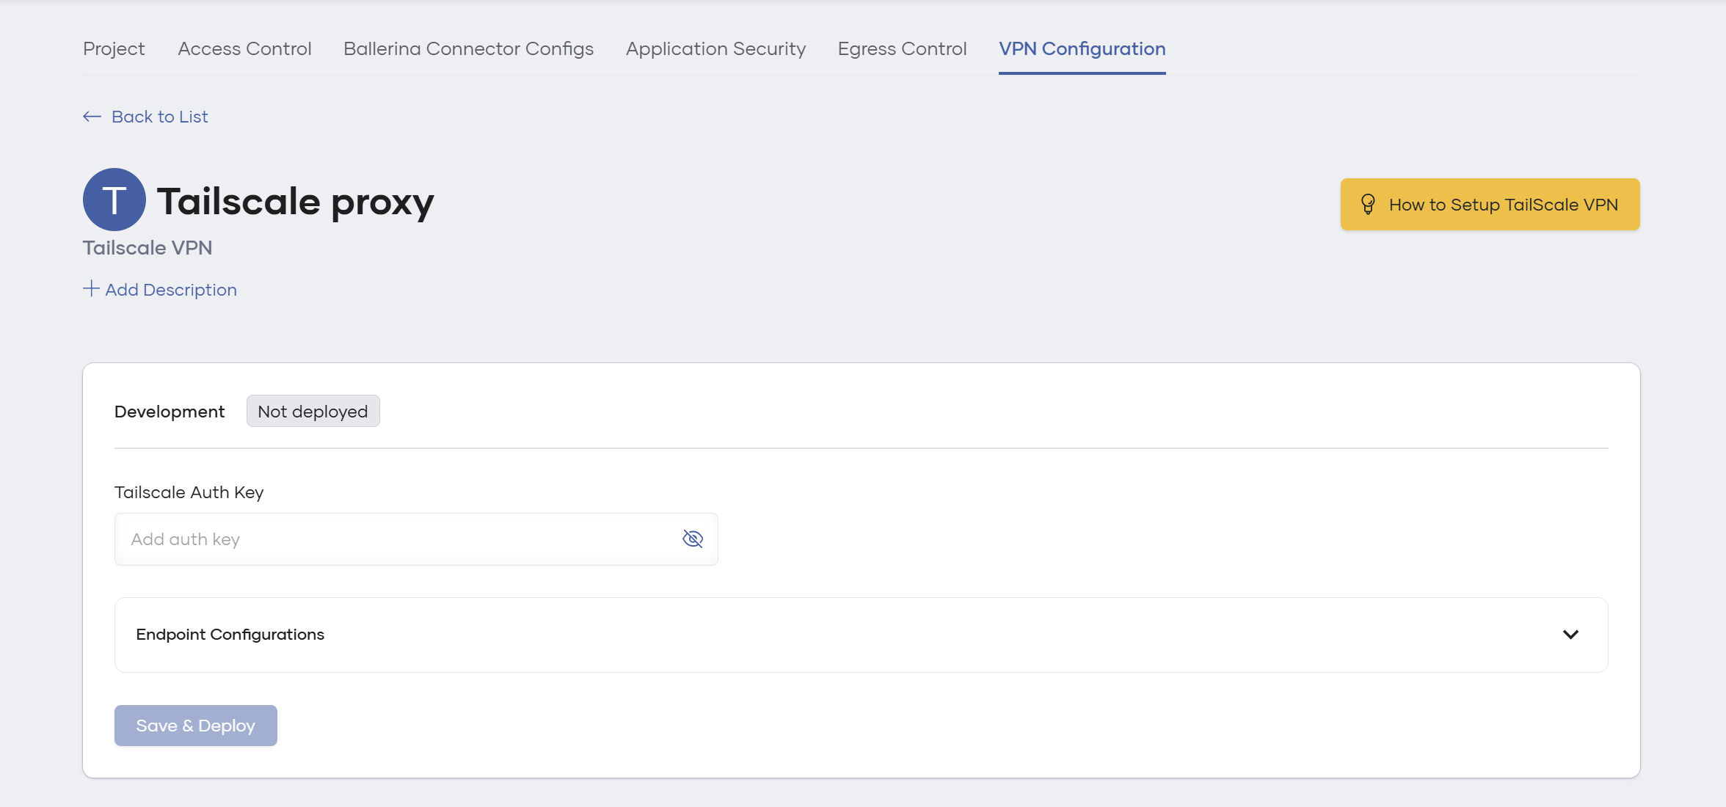The image size is (1726, 807).
Task: Click the Save & Deploy button
Action: [196, 726]
